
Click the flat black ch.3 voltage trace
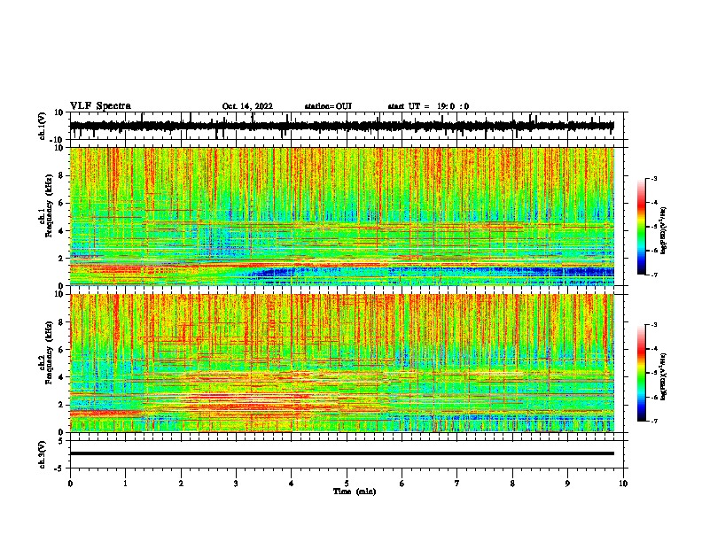click(x=341, y=453)
